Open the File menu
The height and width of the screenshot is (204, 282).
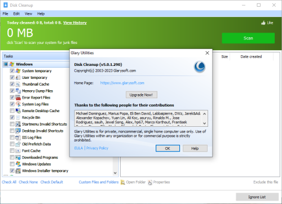(5, 14)
